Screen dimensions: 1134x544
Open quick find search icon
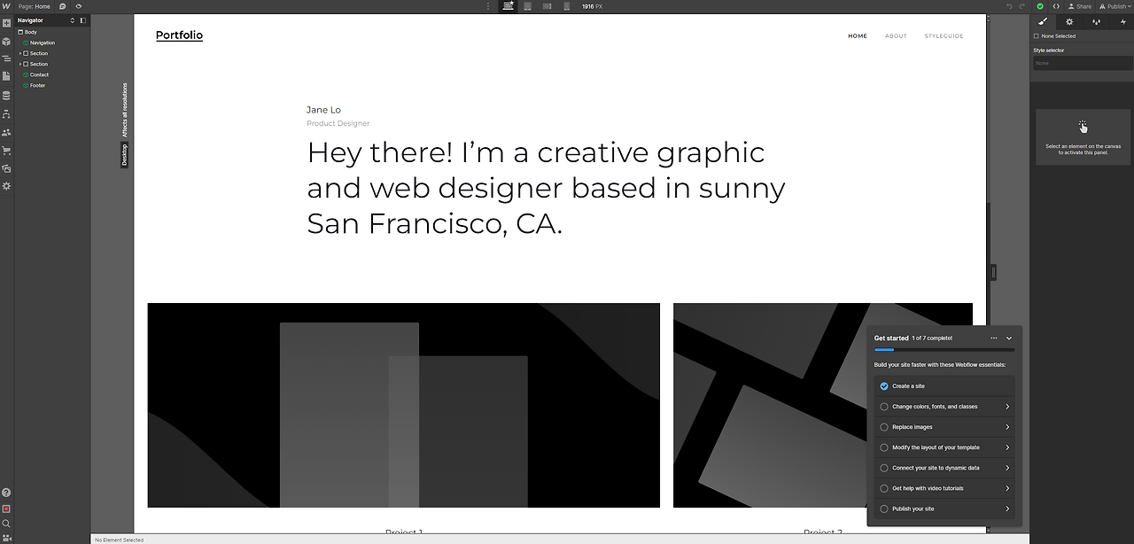6,524
